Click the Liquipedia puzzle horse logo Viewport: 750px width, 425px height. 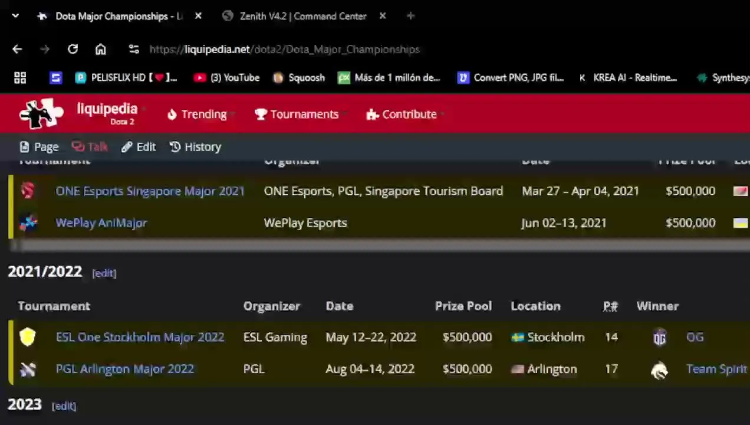point(41,113)
